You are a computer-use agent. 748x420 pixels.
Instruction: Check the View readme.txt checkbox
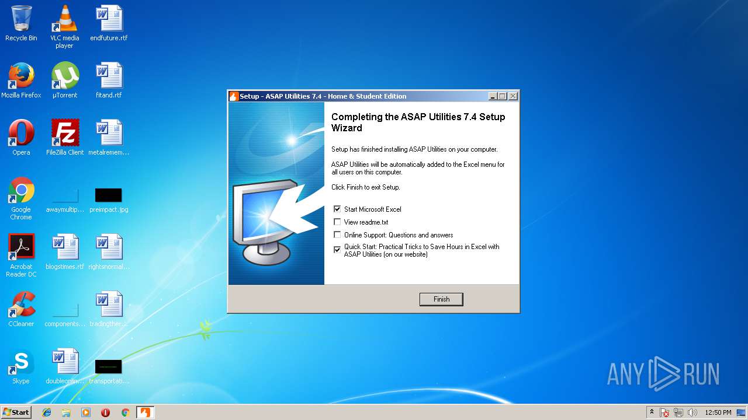[337, 222]
